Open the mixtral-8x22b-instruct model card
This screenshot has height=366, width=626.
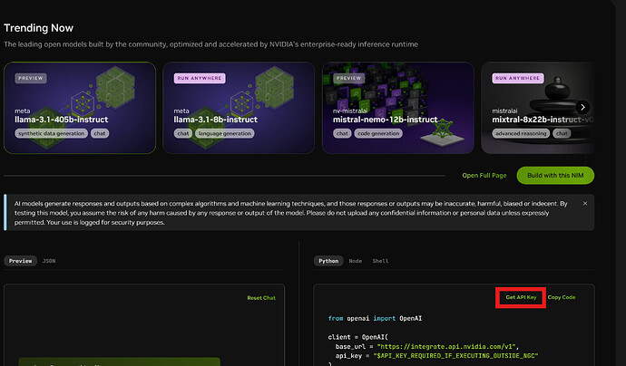click(538, 108)
